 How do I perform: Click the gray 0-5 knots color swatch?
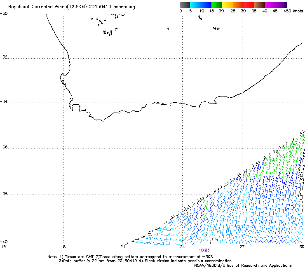(185, 5)
